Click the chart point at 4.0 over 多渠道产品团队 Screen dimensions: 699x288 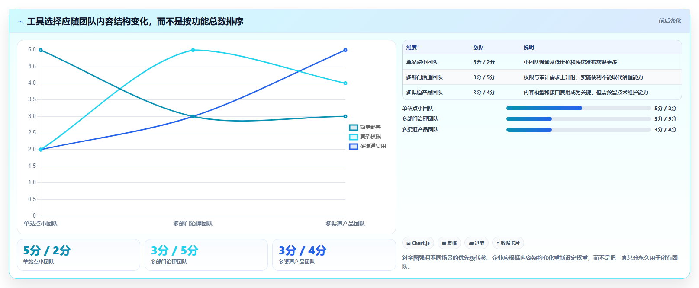(345, 83)
